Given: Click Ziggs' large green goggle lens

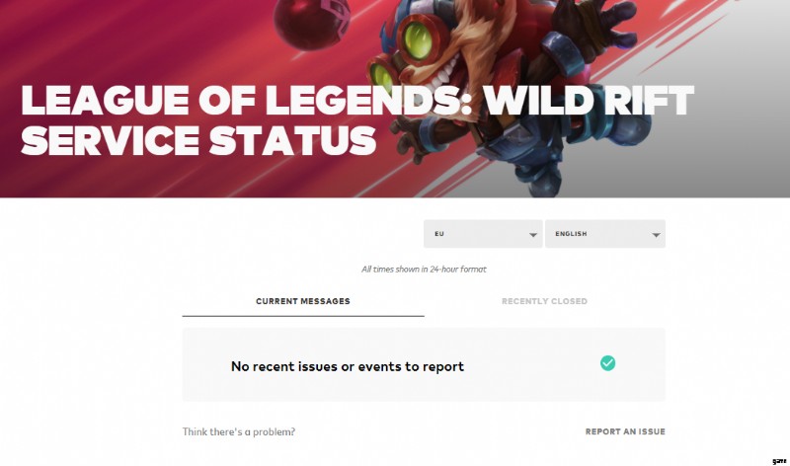Looking at the screenshot, I should pos(418,40).
